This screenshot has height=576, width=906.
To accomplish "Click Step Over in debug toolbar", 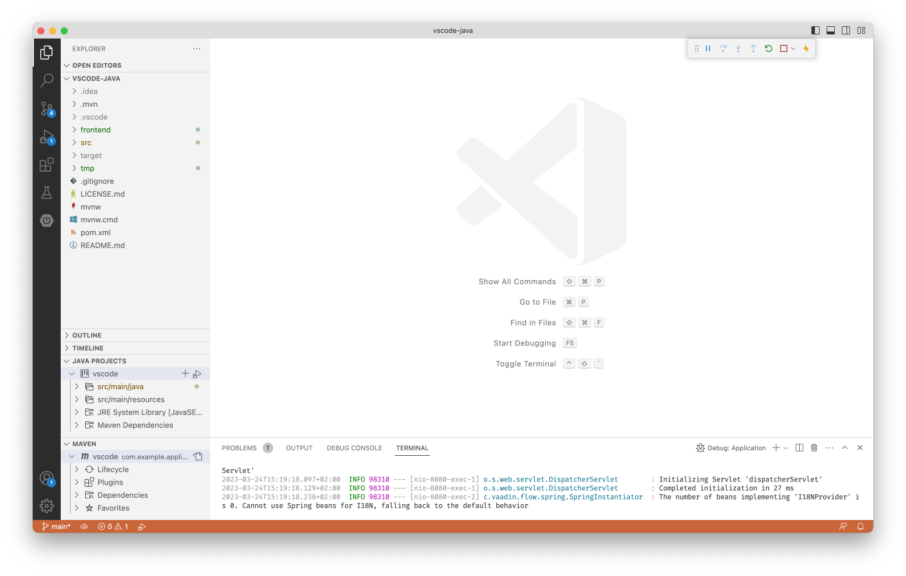I will coord(723,48).
